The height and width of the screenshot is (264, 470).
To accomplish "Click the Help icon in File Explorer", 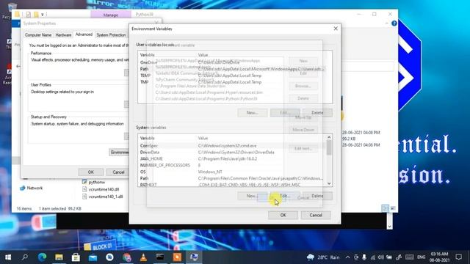I will tap(394, 23).
